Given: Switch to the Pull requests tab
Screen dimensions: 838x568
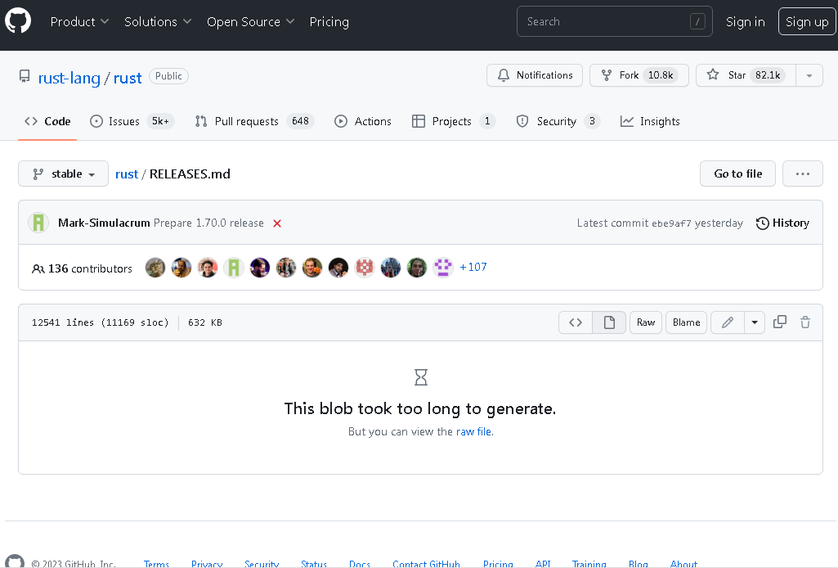Looking at the screenshot, I should click(x=254, y=121).
